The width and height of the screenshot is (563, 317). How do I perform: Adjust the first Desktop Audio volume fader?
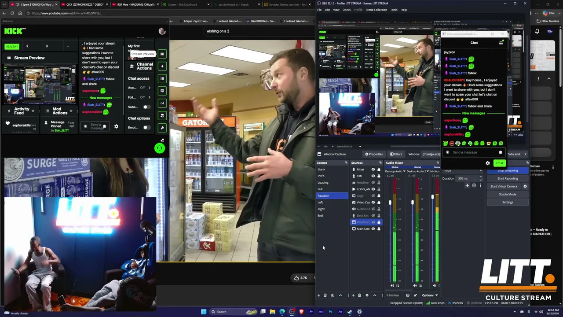[x=390, y=203]
